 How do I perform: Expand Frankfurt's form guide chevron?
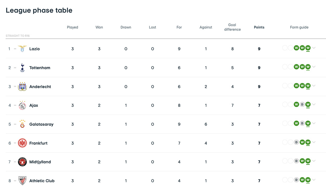(314, 142)
